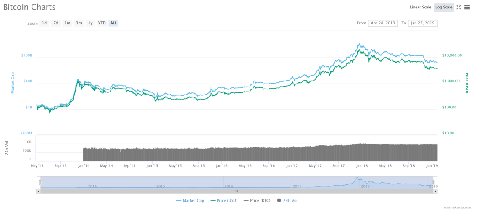The image size is (479, 210).
Task: Set zoom range to 7d
Action: click(55, 23)
